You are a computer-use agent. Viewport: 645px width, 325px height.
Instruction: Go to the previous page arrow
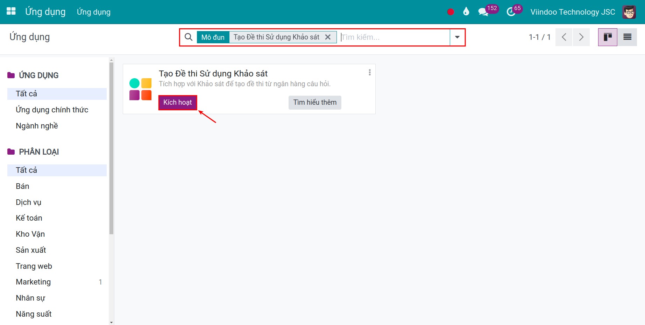(564, 37)
